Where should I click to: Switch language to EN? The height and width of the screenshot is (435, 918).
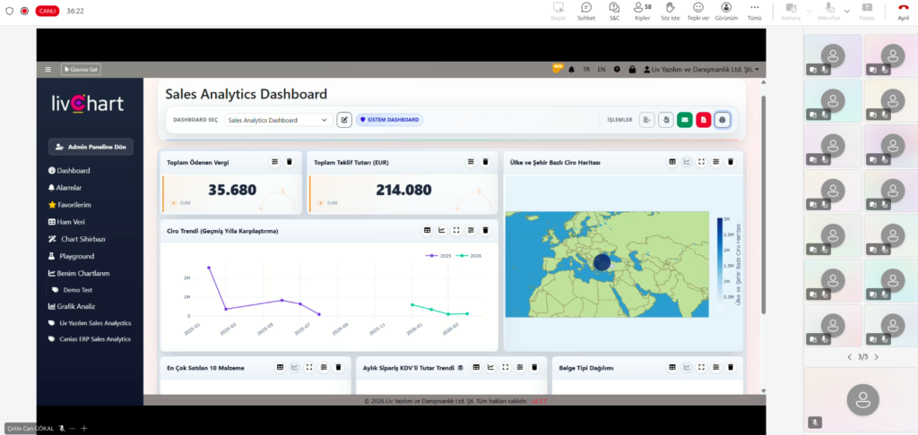coord(601,70)
